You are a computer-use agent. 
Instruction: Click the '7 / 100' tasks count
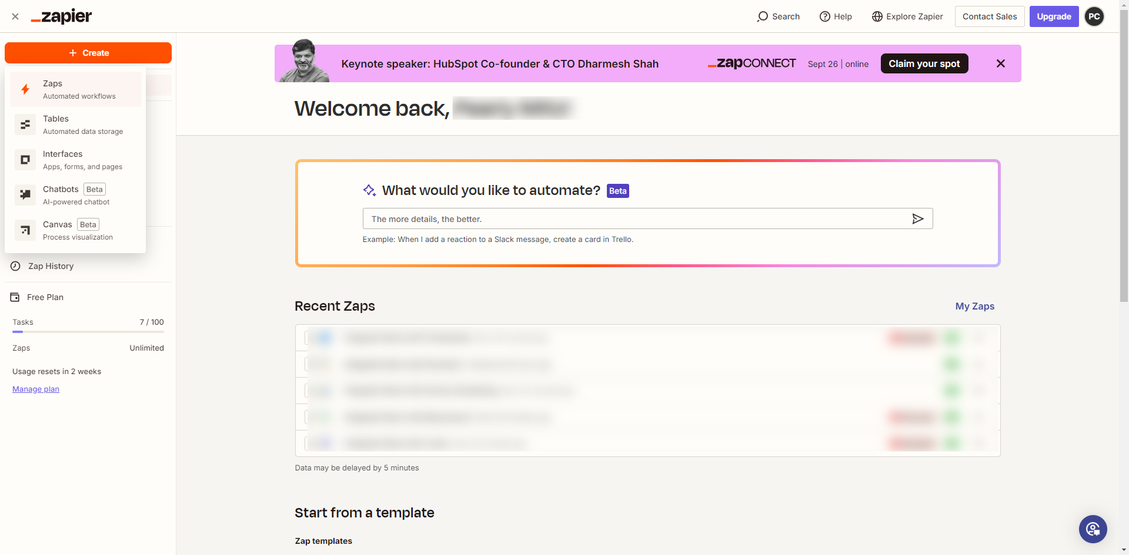[x=152, y=322]
